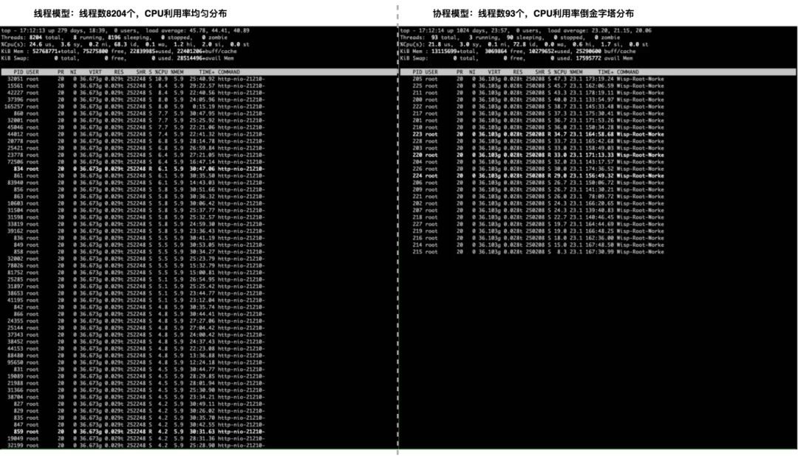This screenshot has height=456, width=798.
Task: Select the row with PID 39162 in left terminal
Action: pyautogui.click(x=137, y=231)
